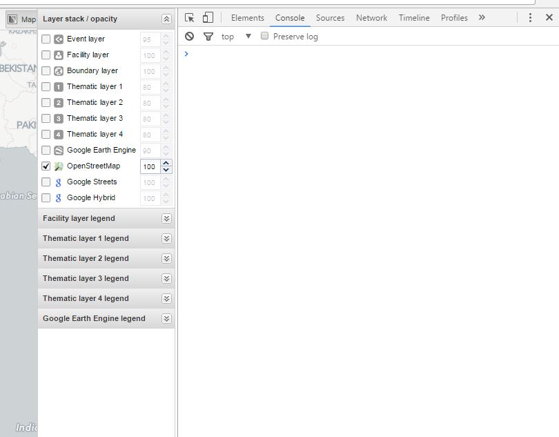Open the Elements tab
559x437 pixels.
pyautogui.click(x=247, y=18)
